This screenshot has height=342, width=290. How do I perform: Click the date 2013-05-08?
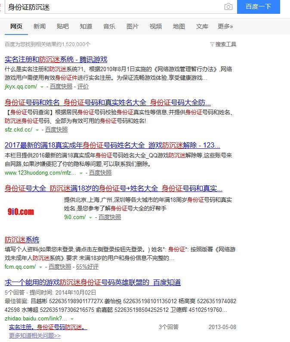click(x=222, y=327)
